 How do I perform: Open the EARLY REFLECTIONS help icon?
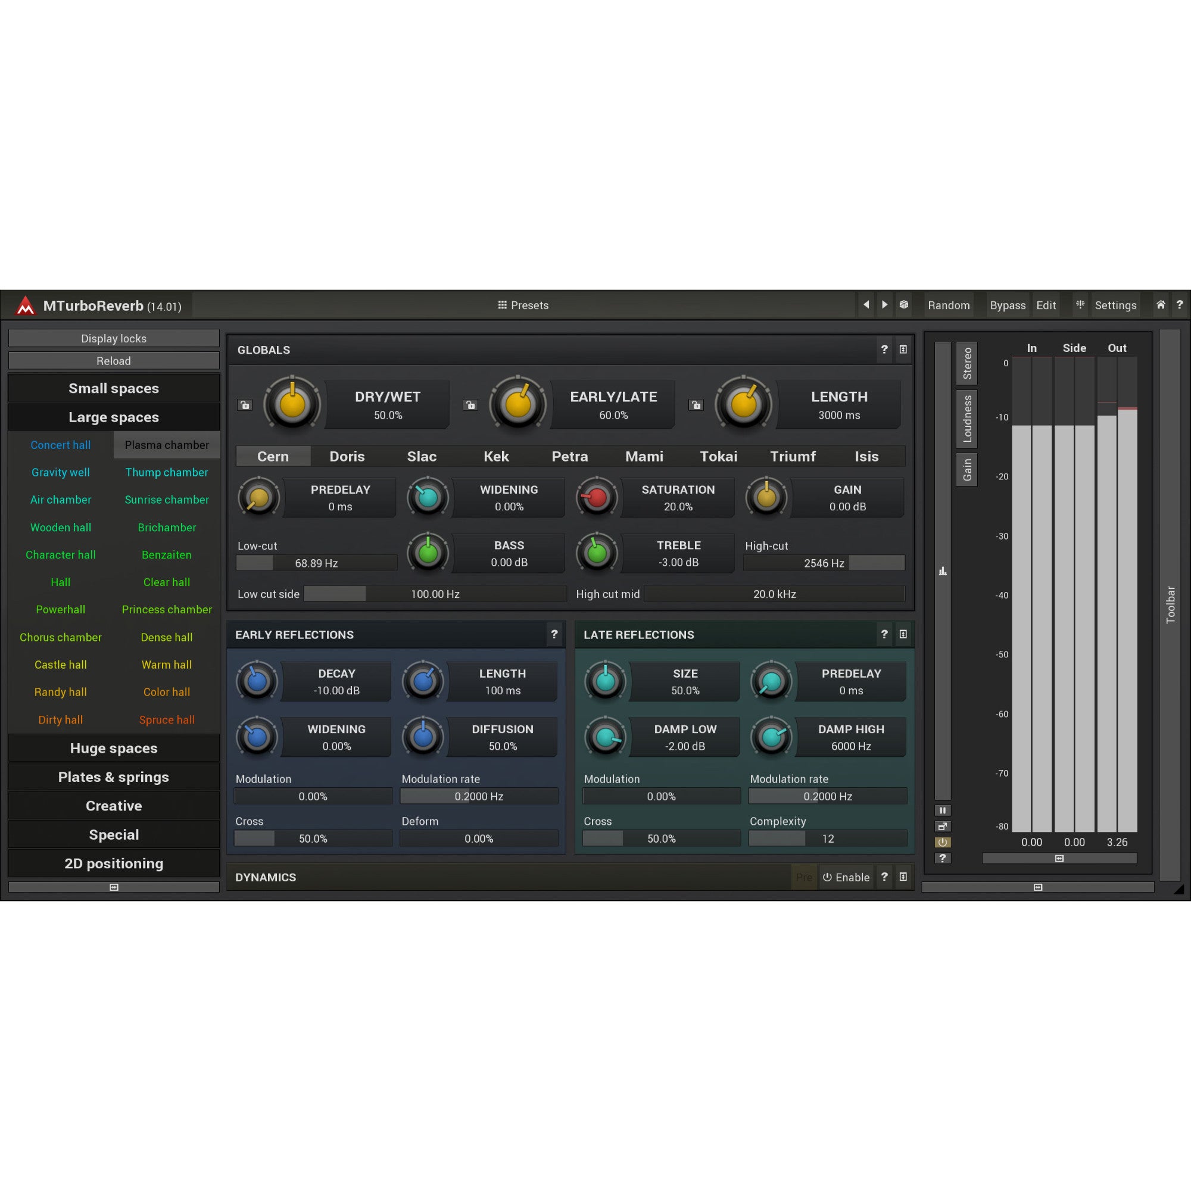tap(554, 634)
